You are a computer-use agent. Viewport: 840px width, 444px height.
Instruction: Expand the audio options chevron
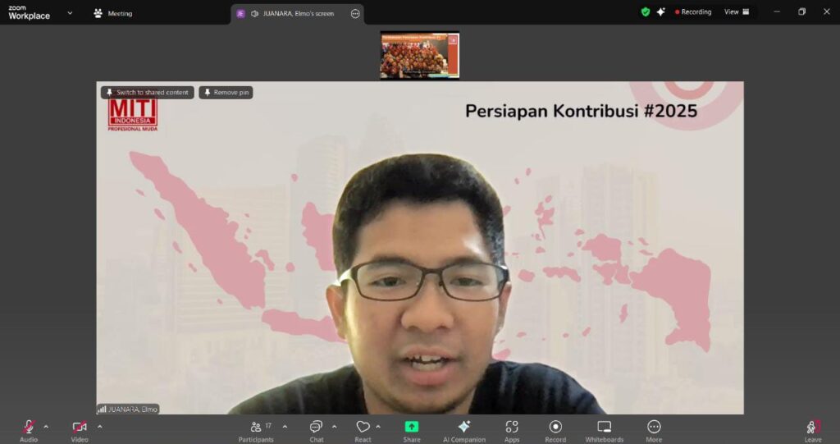[46, 426]
